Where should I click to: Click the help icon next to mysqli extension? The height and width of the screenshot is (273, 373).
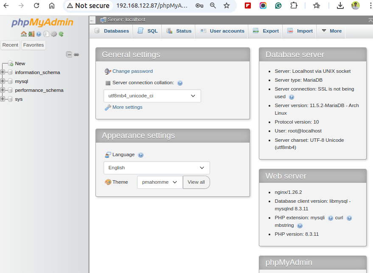331,218
